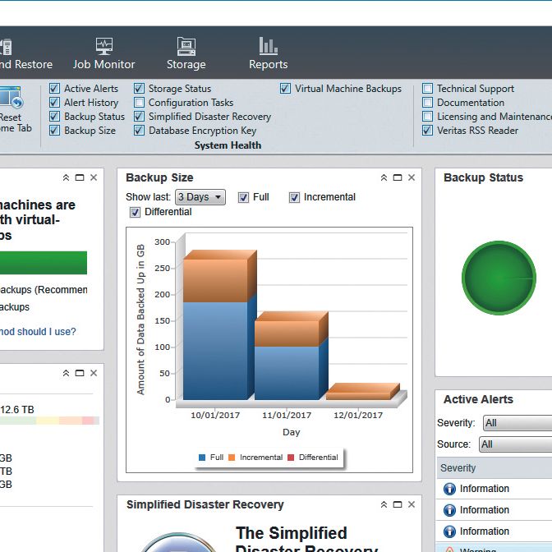Toggle Veritas RSS Reader checkbox

[427, 131]
